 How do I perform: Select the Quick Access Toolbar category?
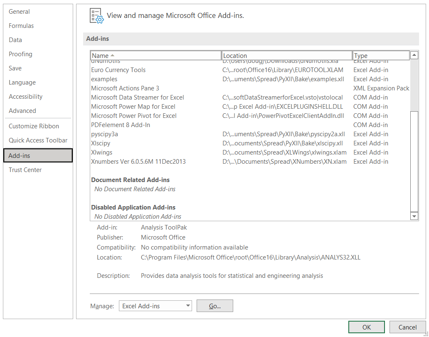tap(38, 140)
